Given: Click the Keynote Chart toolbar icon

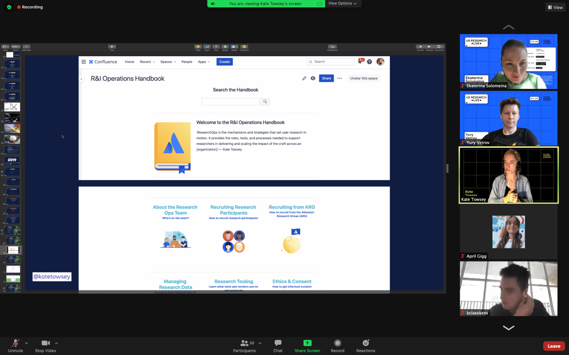Looking at the screenshot, I should pos(207,47).
